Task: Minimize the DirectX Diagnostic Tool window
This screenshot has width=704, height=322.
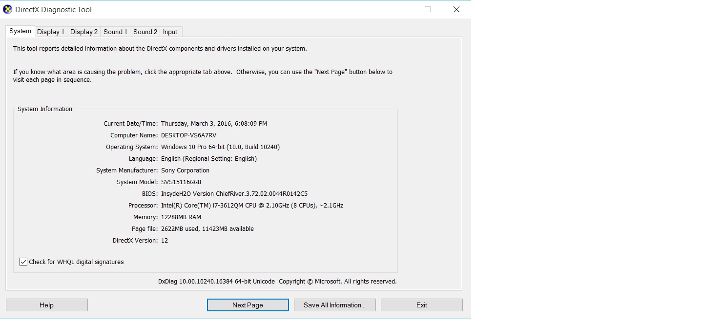Action: (399, 9)
